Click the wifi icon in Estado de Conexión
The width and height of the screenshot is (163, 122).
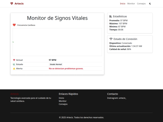click(x=111, y=39)
